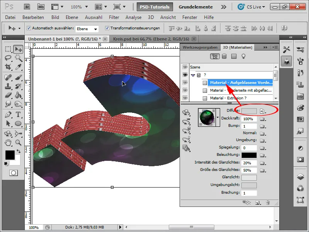Click the Brechung value field
Viewport: 309px width, 232px height.
(x=249, y=193)
